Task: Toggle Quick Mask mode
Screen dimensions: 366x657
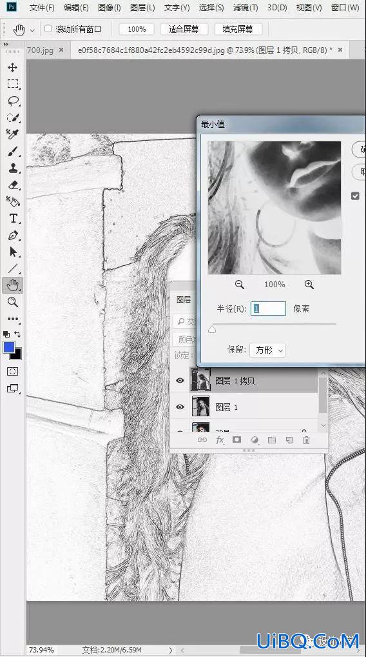Action: (12, 371)
